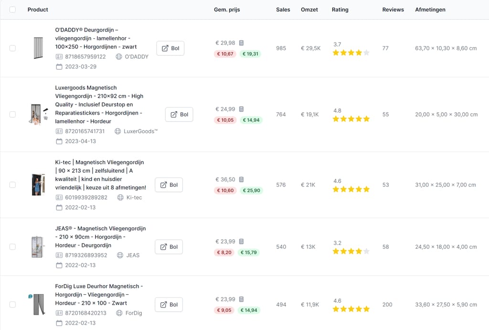Image resolution: width=489 pixels, height=330 pixels.
Task: Sort by the Sales column header
Action: pos(283,10)
